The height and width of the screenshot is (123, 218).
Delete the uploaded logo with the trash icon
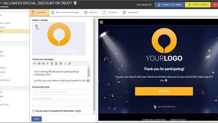coord(36,26)
